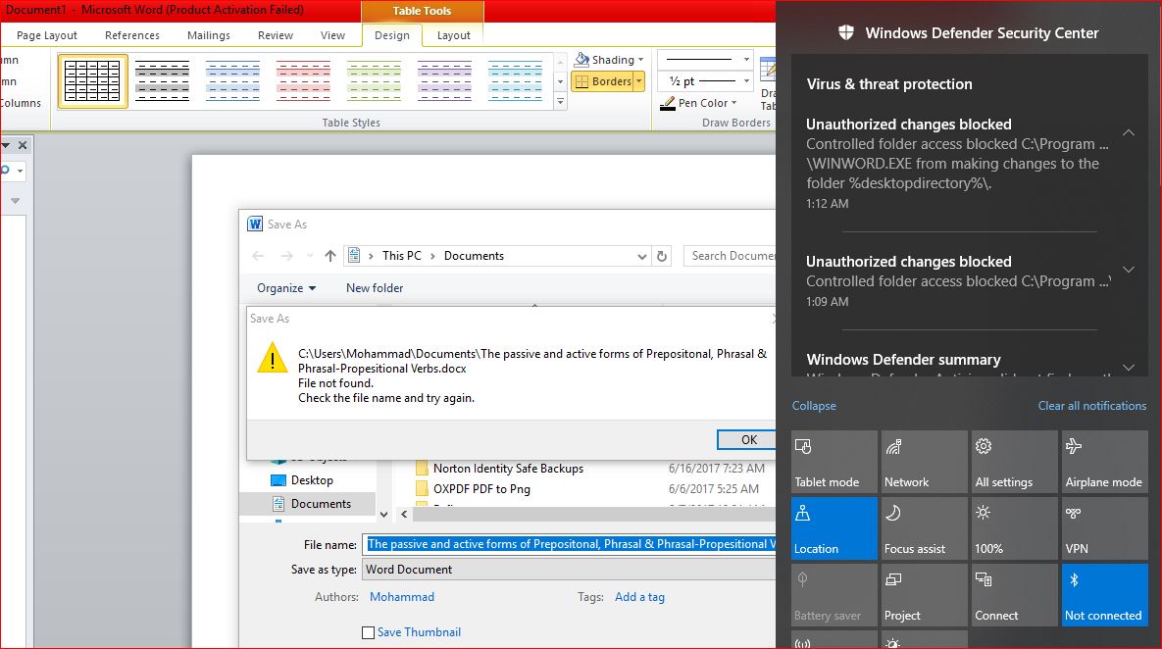Open the 1:12 AM WINWORD.EXE blocked notification
The height and width of the screenshot is (649, 1162).
[957, 163]
